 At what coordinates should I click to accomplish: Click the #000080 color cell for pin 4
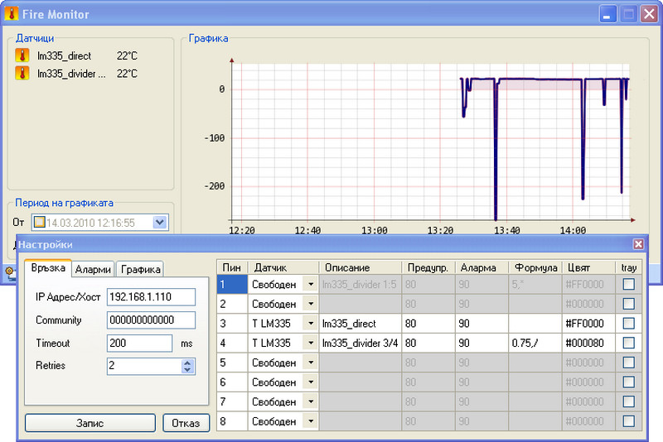pyautogui.click(x=588, y=344)
